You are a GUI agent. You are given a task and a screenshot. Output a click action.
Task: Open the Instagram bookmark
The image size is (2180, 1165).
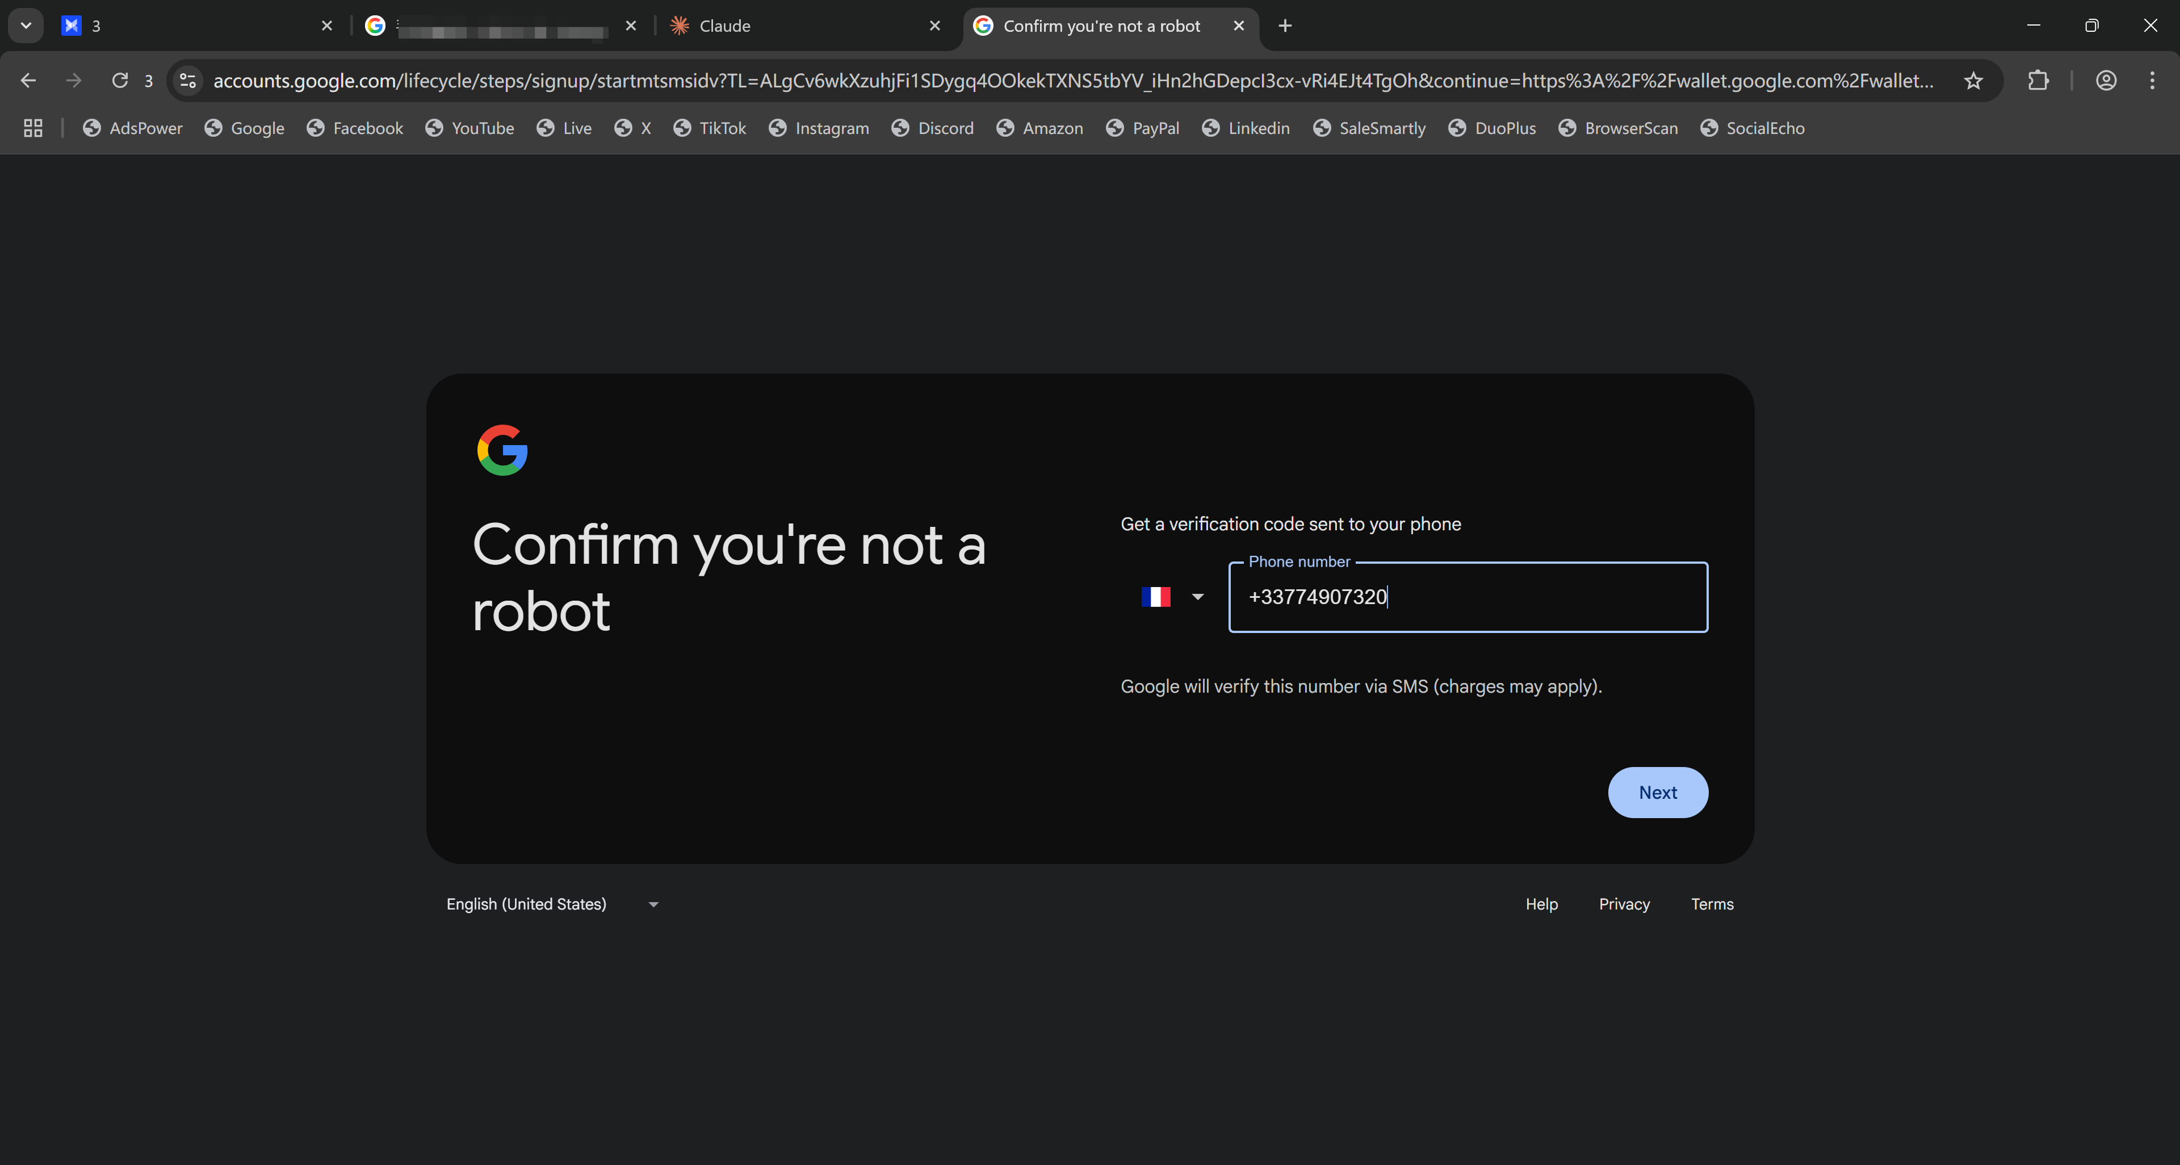coord(819,128)
